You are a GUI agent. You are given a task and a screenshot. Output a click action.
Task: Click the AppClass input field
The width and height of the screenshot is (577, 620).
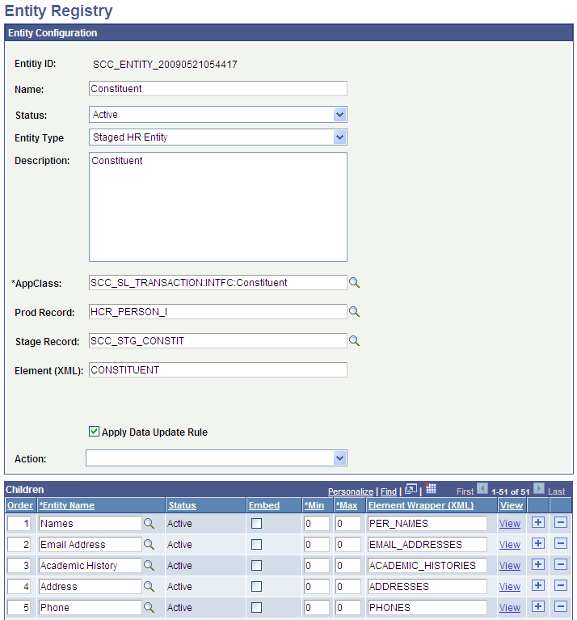pyautogui.click(x=218, y=283)
